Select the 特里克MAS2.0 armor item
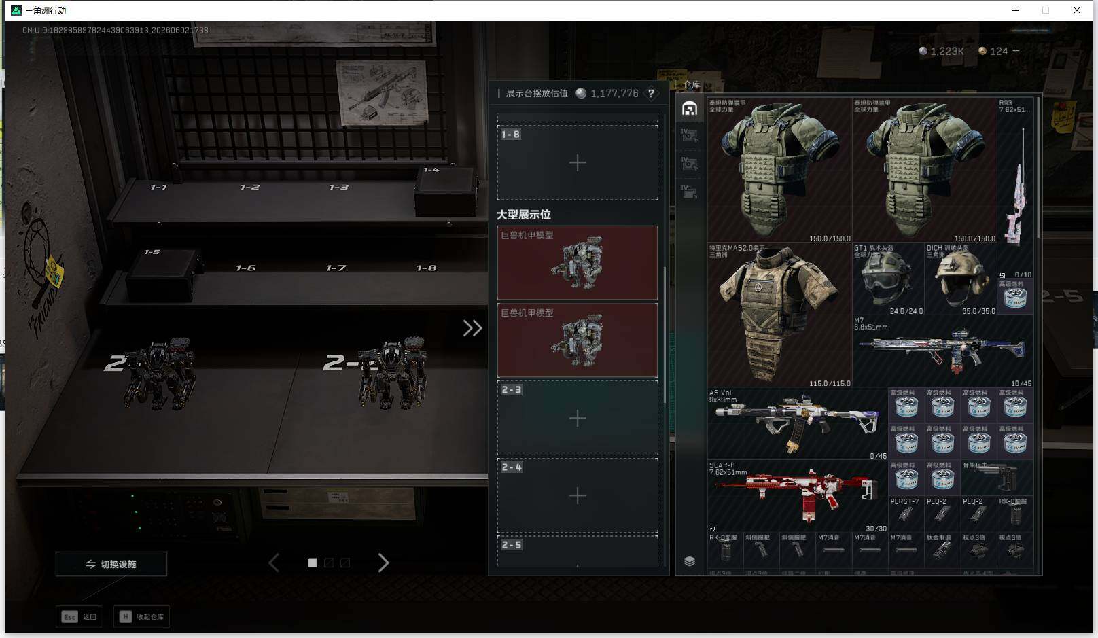This screenshot has height=638, width=1098. (780, 315)
